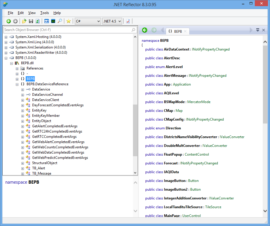Expand System.Xaml.Hosting assembly node
The image size is (270, 226).
click(x=6, y=37)
